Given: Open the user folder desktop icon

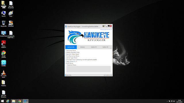Looking at the screenshot, I should tap(3, 5).
